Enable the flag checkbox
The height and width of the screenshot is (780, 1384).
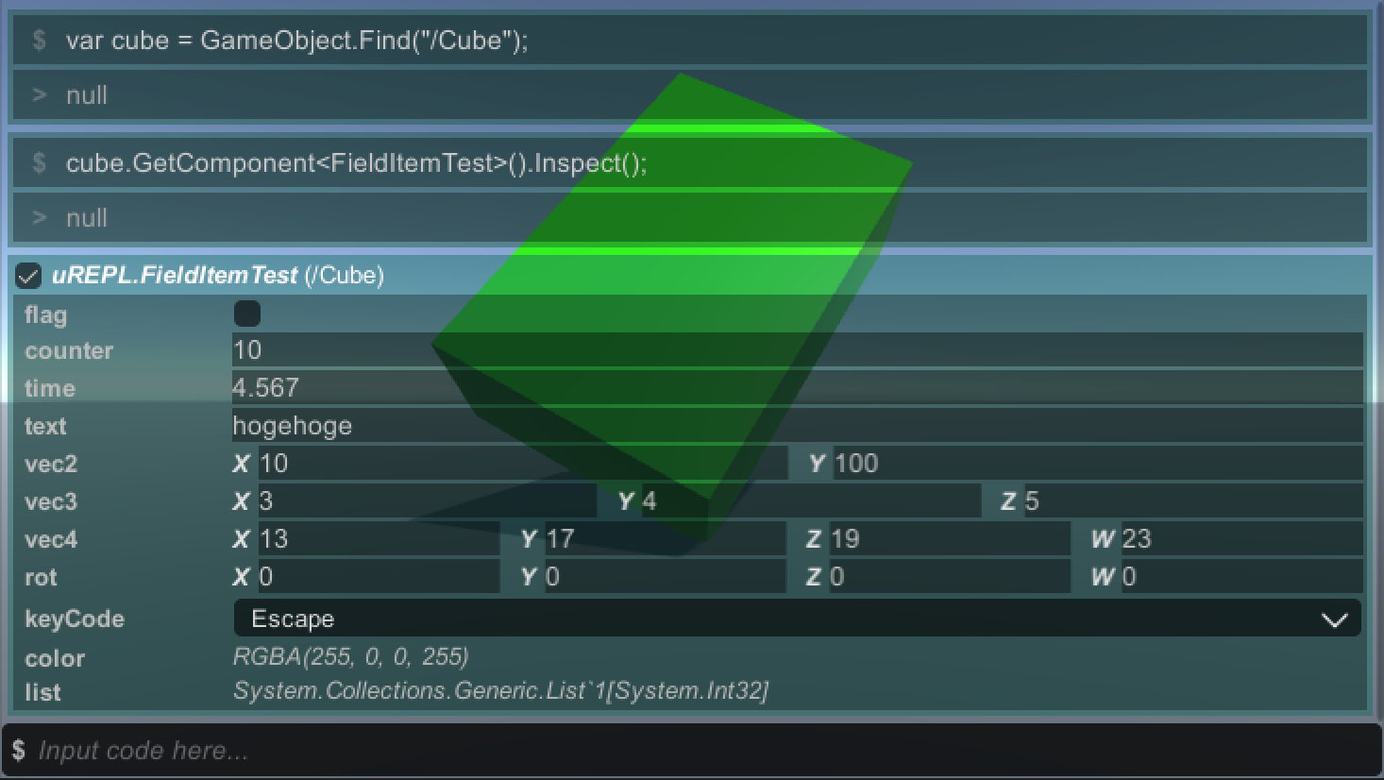coord(246,313)
